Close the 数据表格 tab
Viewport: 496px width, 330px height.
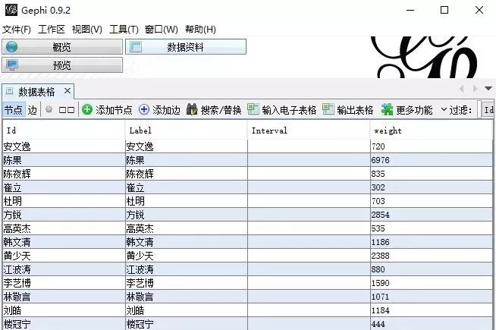[x=67, y=91]
